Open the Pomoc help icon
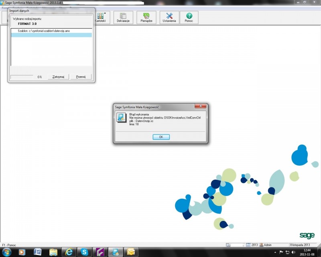The image size is (321, 257). coord(189,16)
